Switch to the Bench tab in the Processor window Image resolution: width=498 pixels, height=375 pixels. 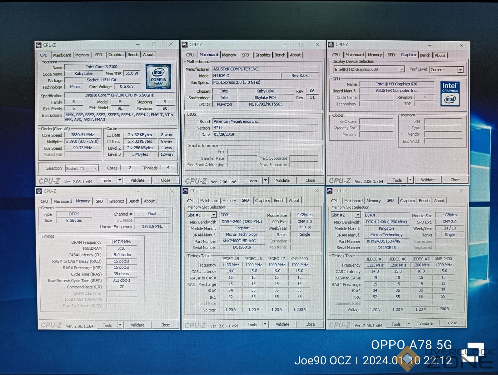[x=133, y=55]
